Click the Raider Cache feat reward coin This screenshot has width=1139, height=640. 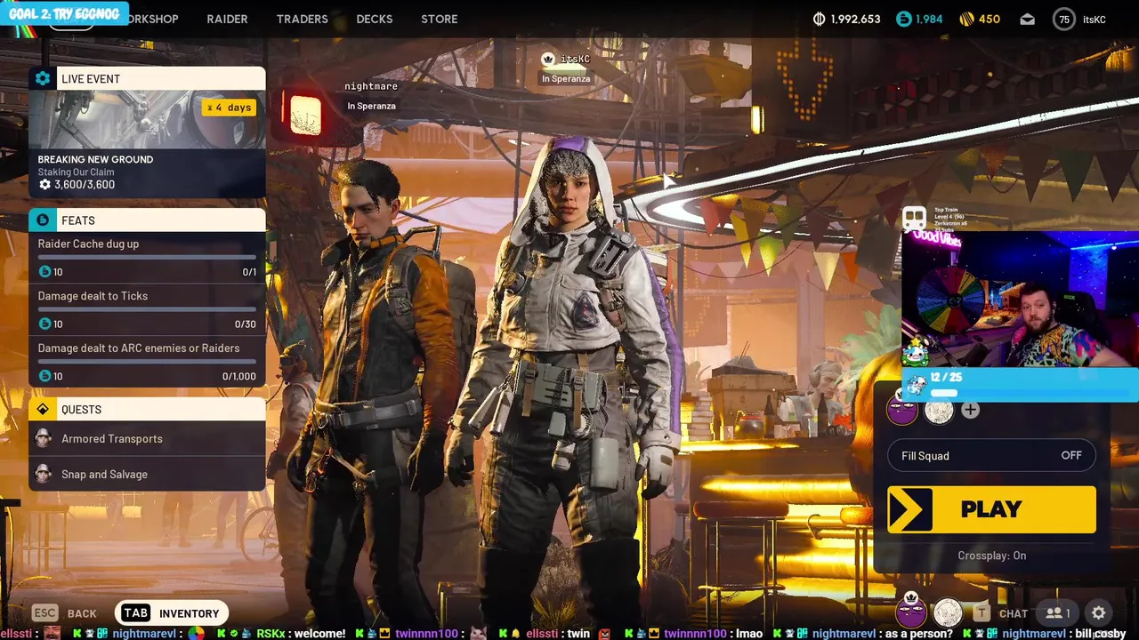point(44,272)
